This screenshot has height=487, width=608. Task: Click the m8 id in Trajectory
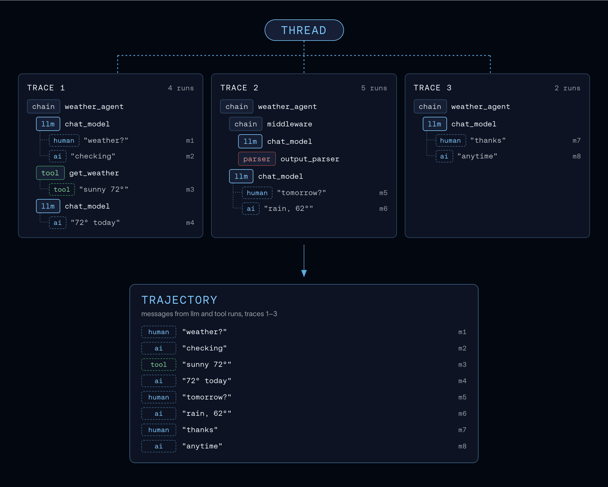point(462,446)
